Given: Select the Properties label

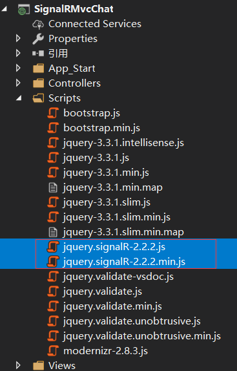Looking at the screenshot, I should pos(73,39).
